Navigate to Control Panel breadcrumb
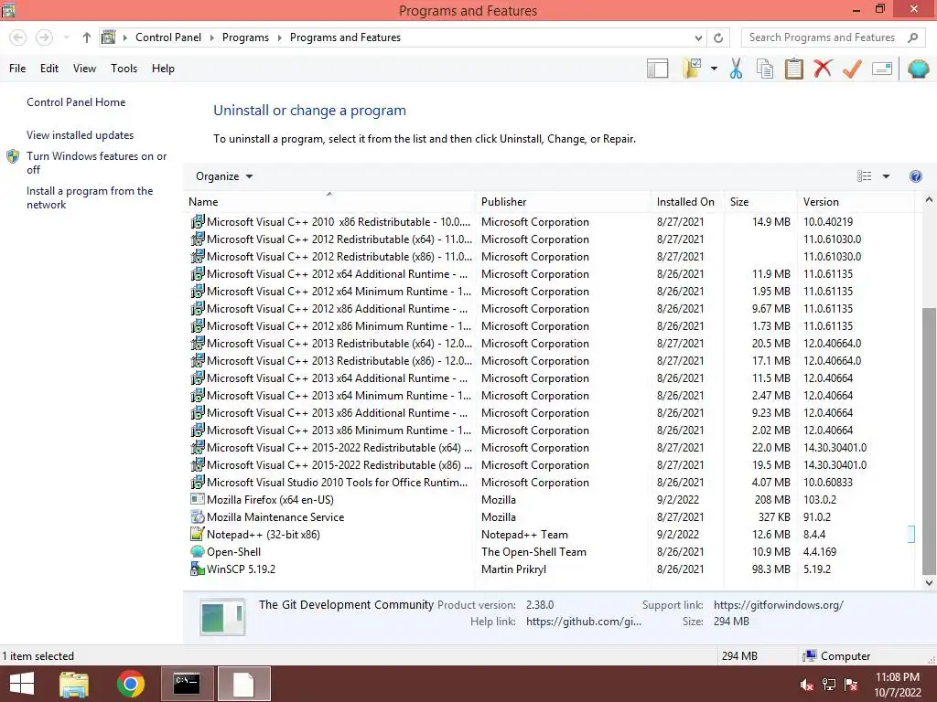 (168, 37)
